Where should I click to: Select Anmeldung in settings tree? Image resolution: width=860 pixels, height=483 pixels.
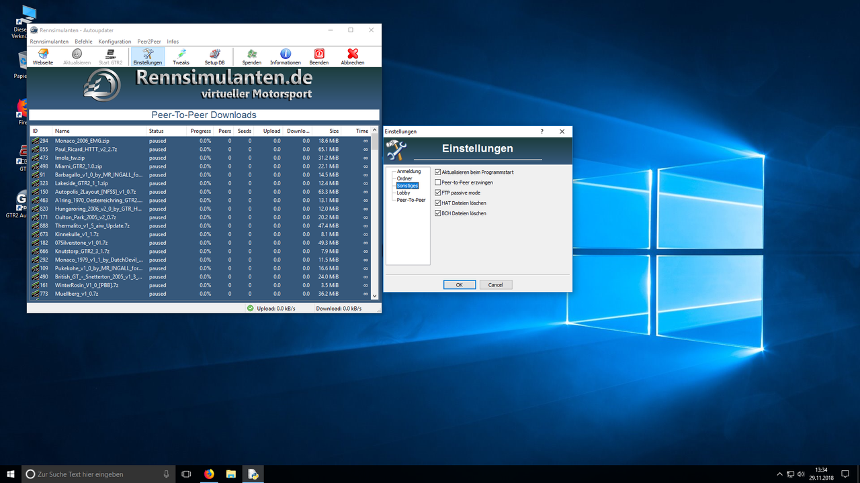pos(408,171)
